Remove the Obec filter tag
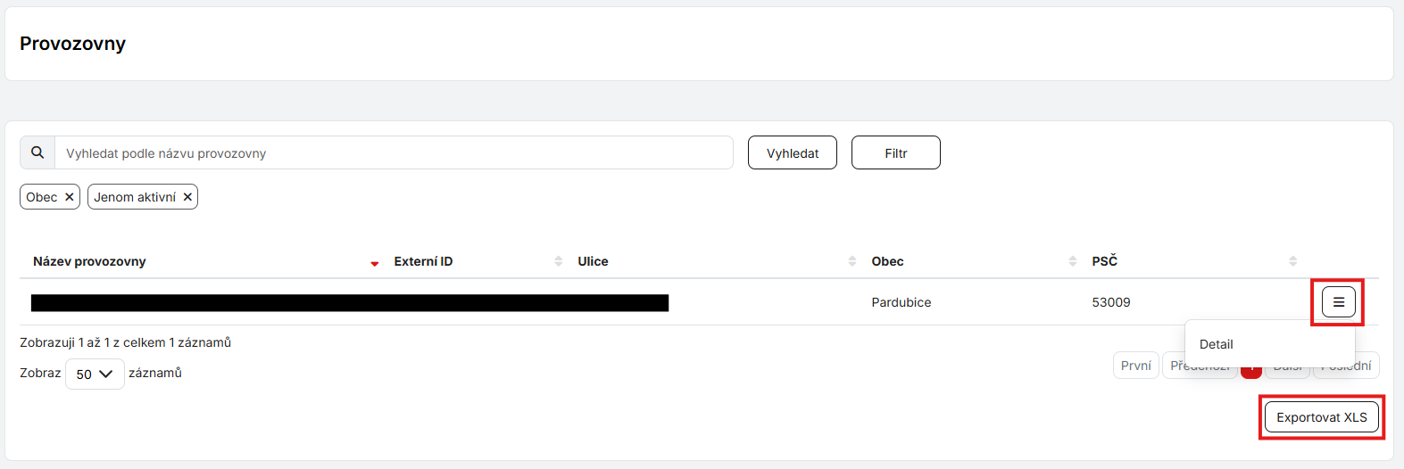This screenshot has width=1404, height=469. (69, 197)
